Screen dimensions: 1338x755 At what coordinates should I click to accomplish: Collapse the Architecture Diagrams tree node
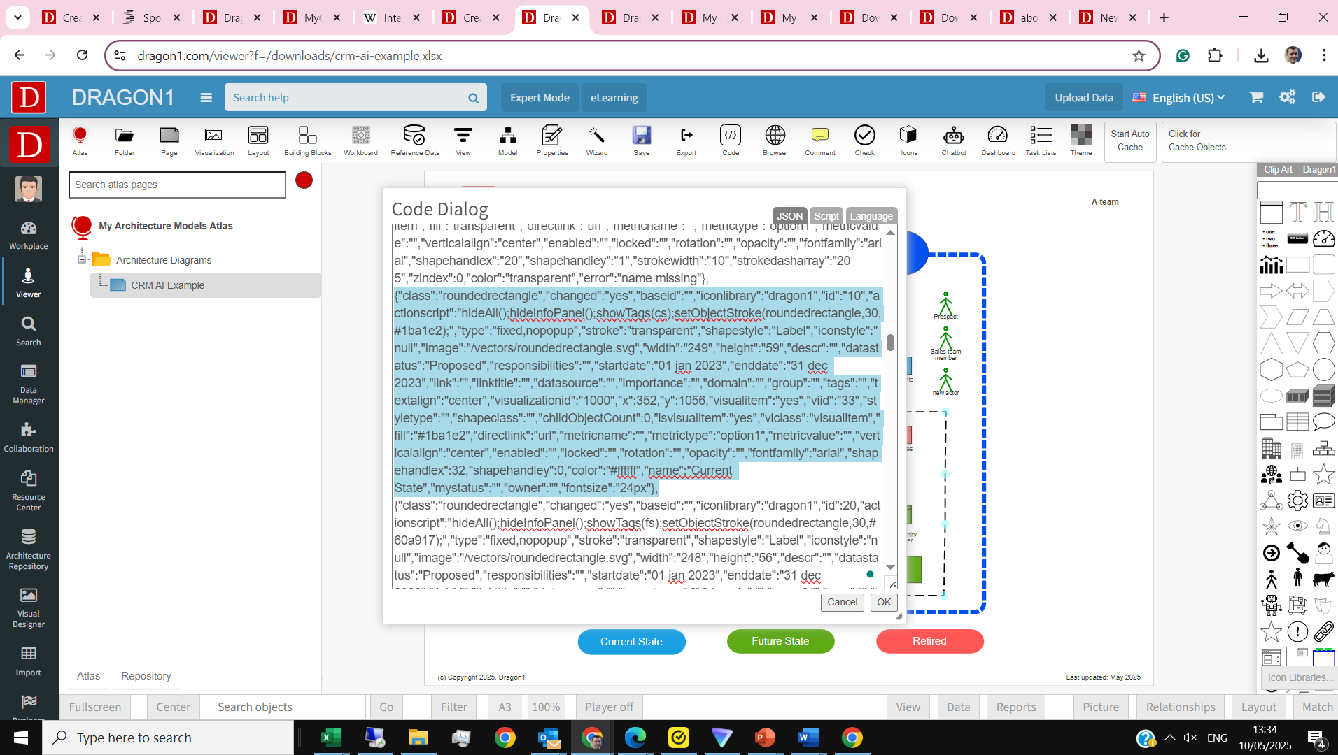pos(82,259)
